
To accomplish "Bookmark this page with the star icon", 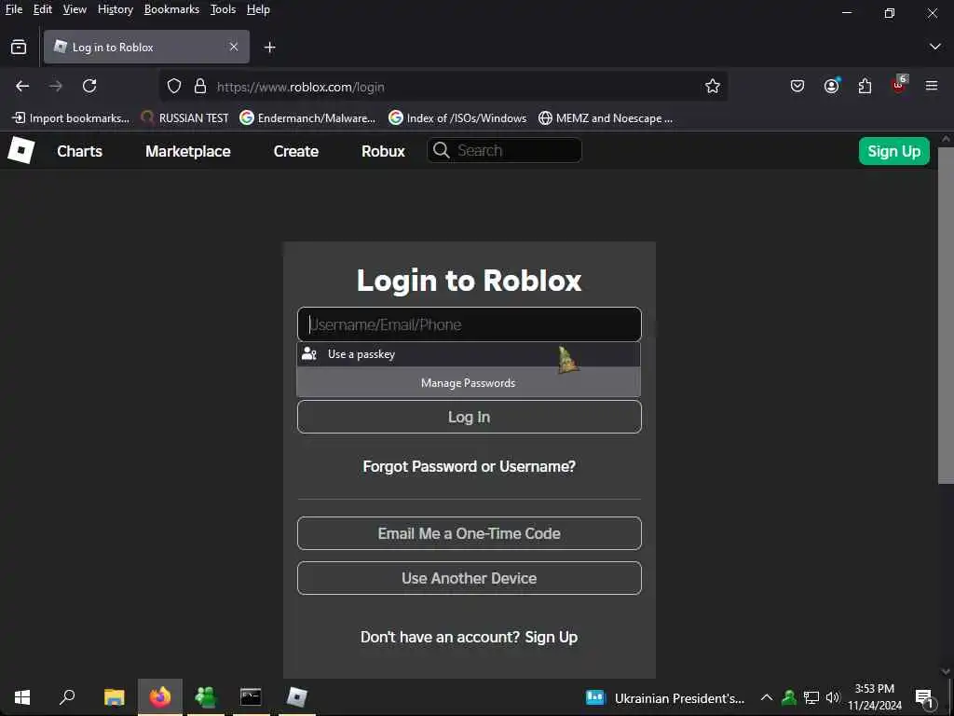I will [713, 87].
